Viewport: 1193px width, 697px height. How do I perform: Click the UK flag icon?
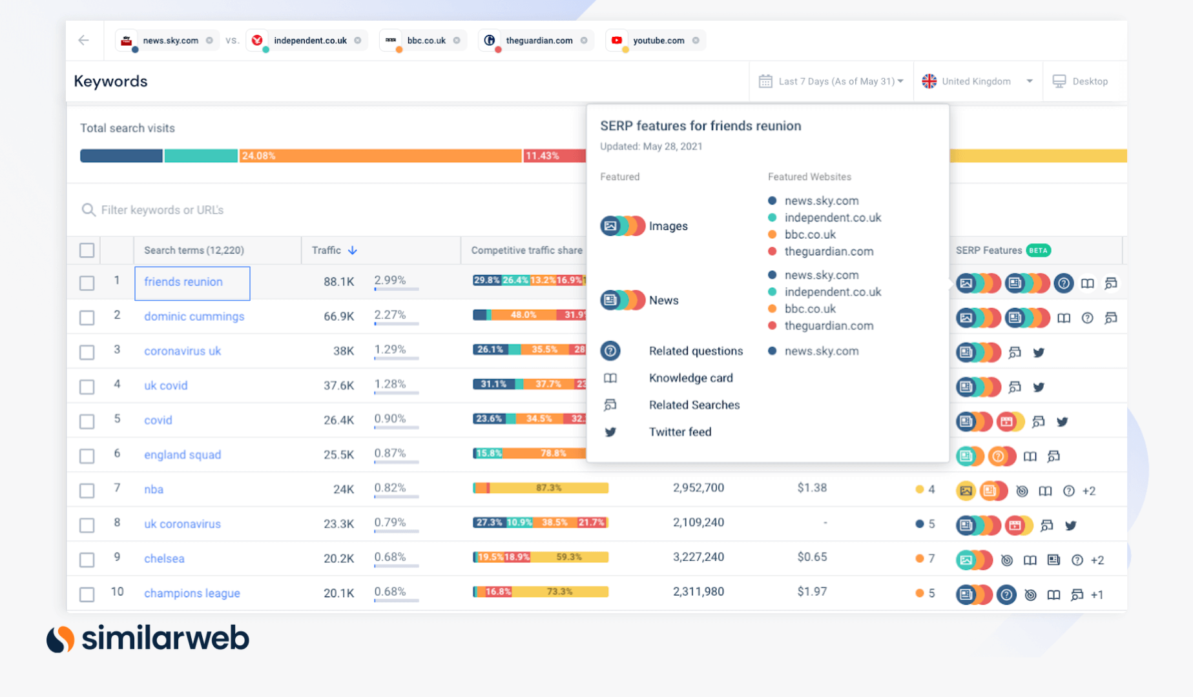coord(929,81)
